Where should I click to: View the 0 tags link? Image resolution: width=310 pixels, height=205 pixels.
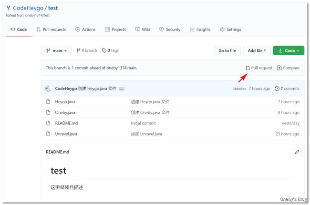pos(110,50)
